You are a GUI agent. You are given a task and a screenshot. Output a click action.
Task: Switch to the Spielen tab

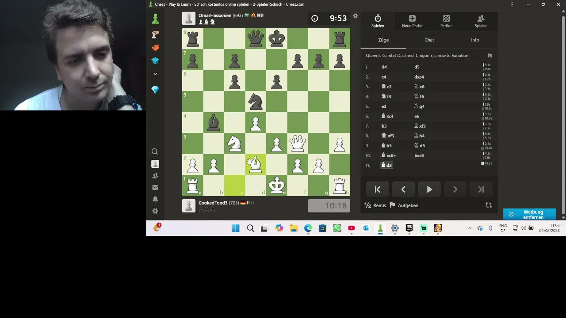coord(378,21)
